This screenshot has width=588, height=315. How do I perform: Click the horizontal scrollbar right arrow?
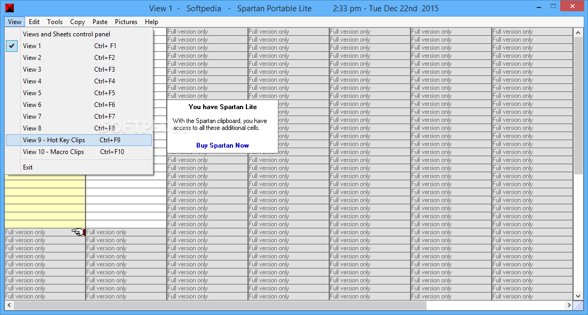click(x=569, y=305)
